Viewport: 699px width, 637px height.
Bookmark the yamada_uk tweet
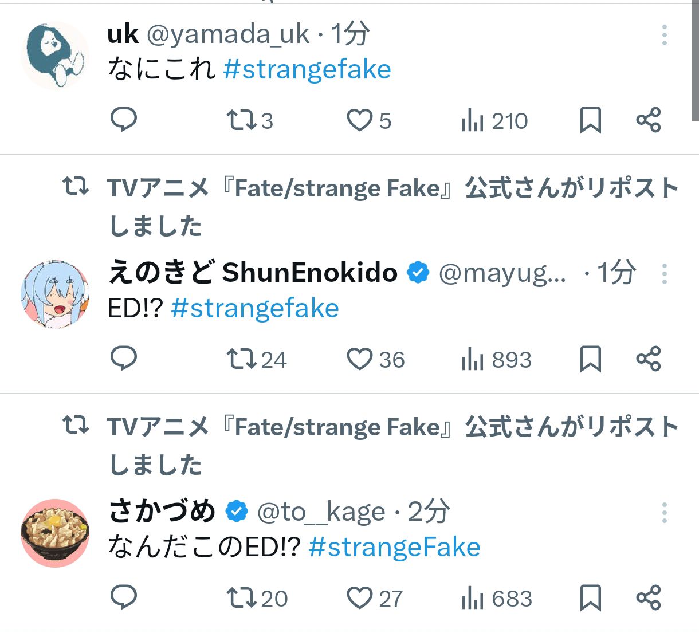(x=591, y=120)
